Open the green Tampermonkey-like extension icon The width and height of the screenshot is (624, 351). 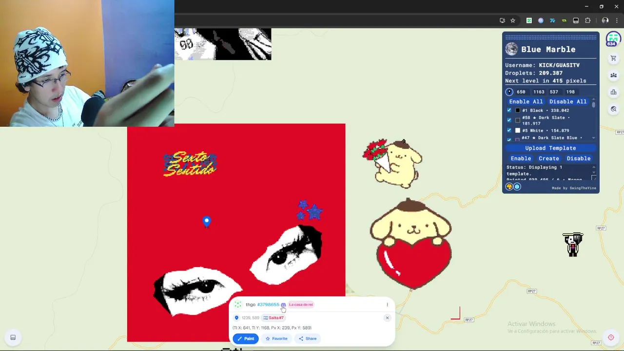click(564, 20)
